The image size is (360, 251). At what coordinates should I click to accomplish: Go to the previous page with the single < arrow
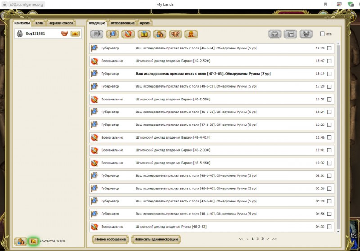tap(247, 238)
